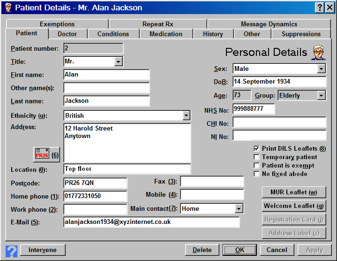Screen dimensions: 337x261
Task: Tick the Patient is exempt checkbox
Action: pos(256,165)
